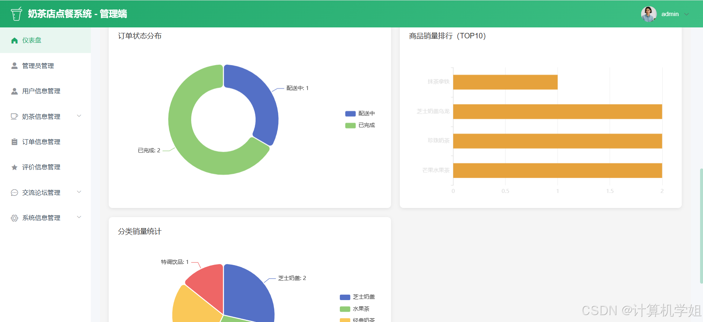The width and height of the screenshot is (703, 322).
Task: Click the page vertical scrollbar thumb
Action: tap(701, 226)
